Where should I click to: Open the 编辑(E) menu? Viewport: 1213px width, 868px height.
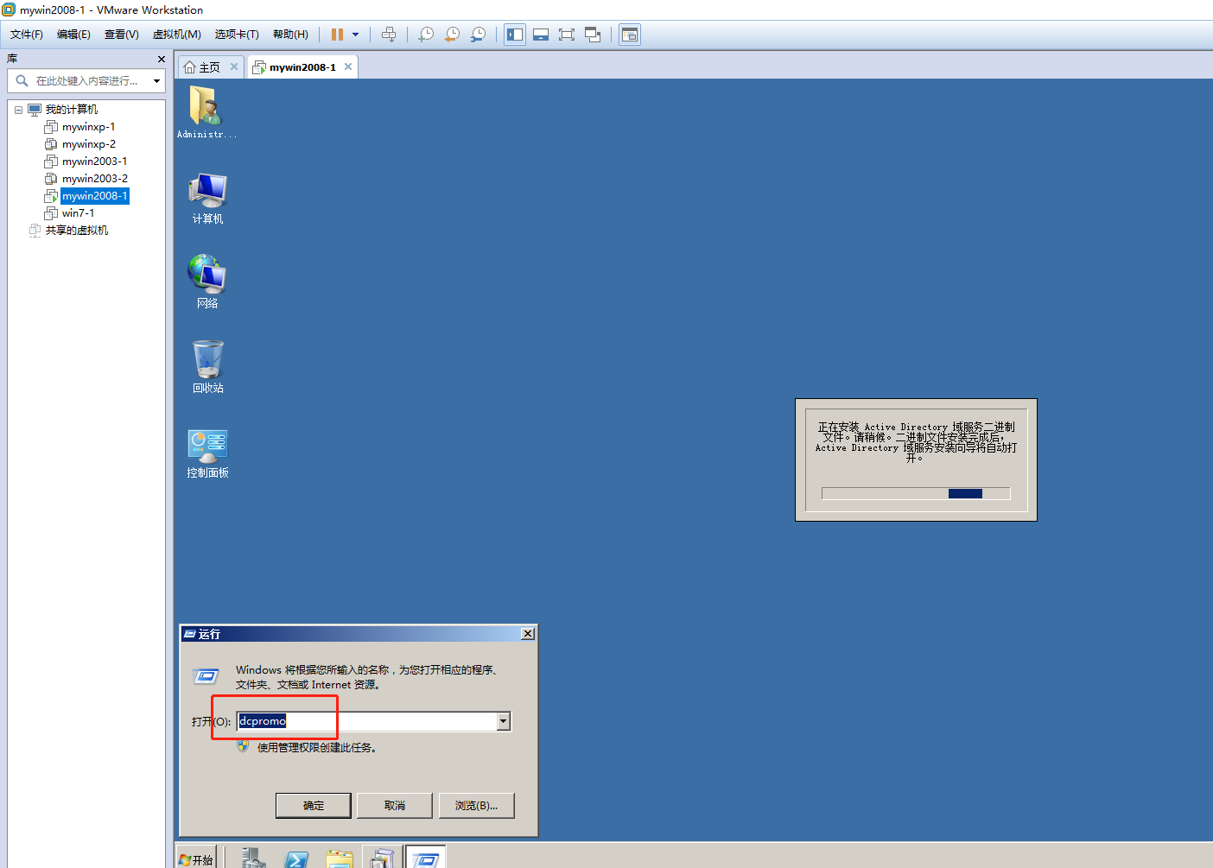[x=73, y=35]
